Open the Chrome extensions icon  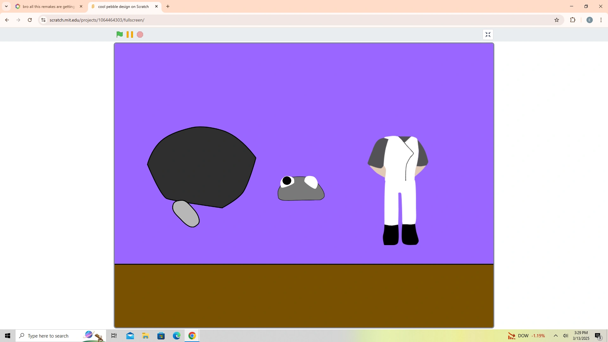coord(573,20)
